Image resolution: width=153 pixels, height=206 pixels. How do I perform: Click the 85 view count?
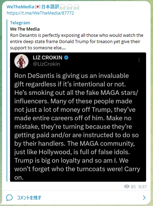click(x=133, y=187)
